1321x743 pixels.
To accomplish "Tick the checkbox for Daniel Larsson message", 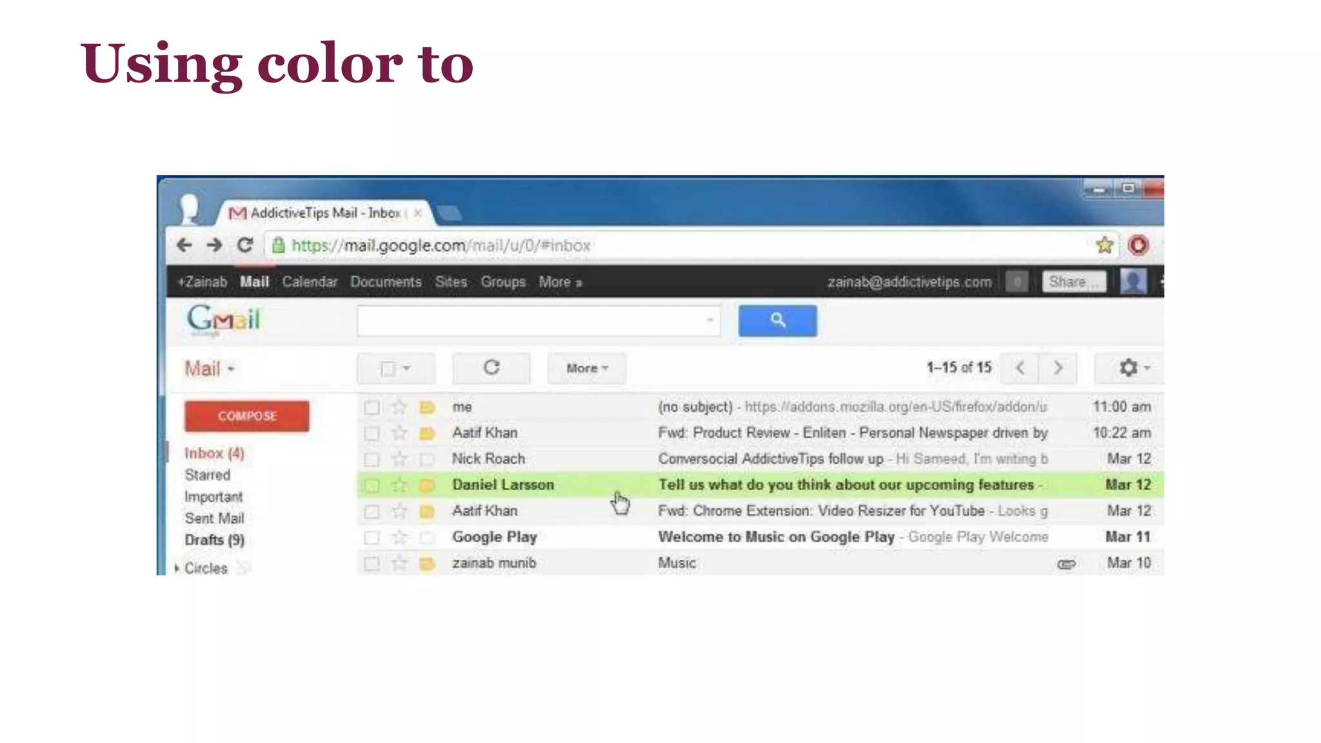I will click(x=372, y=486).
